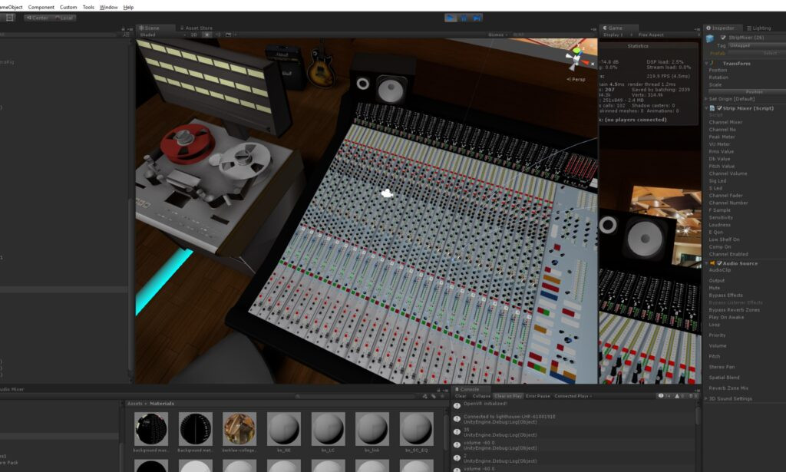Select the bs_GE material thumbnail
The height and width of the screenshot is (472, 786).
pyautogui.click(x=284, y=430)
